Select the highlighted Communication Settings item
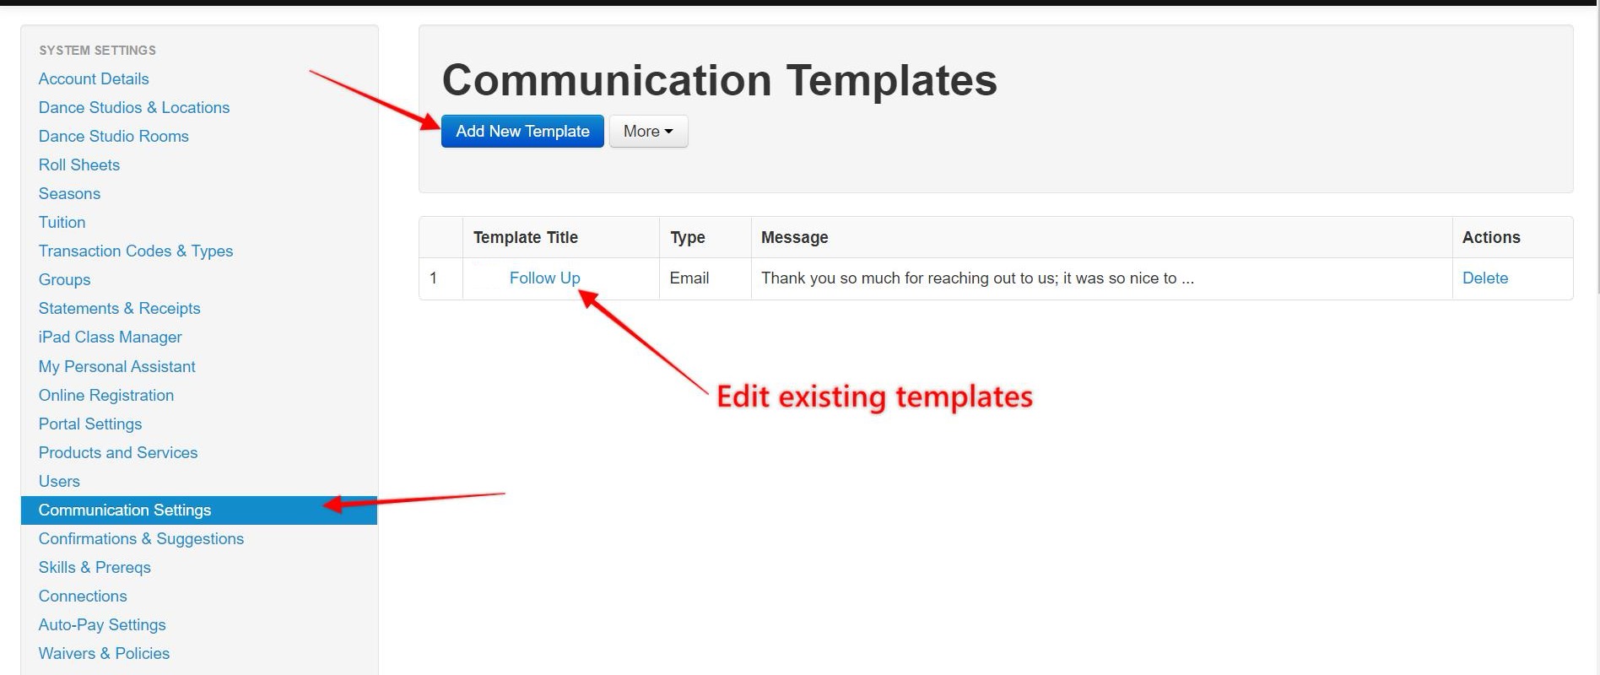1600x675 pixels. pyautogui.click(x=199, y=510)
